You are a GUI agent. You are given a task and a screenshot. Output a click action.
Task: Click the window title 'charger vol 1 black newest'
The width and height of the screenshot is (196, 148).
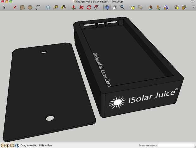tap(92, 2)
